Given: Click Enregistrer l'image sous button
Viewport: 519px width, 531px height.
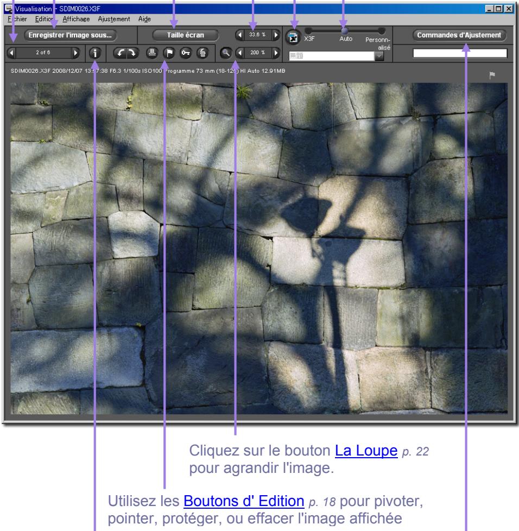Looking at the screenshot, I should 70,35.
